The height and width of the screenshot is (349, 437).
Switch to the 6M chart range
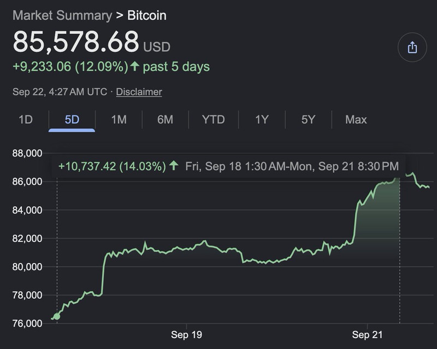tap(166, 119)
